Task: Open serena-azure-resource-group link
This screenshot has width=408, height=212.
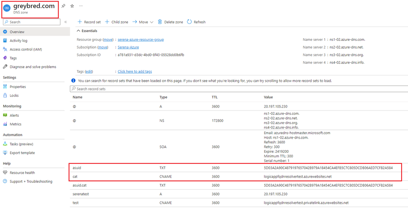Action: [x=141, y=39]
